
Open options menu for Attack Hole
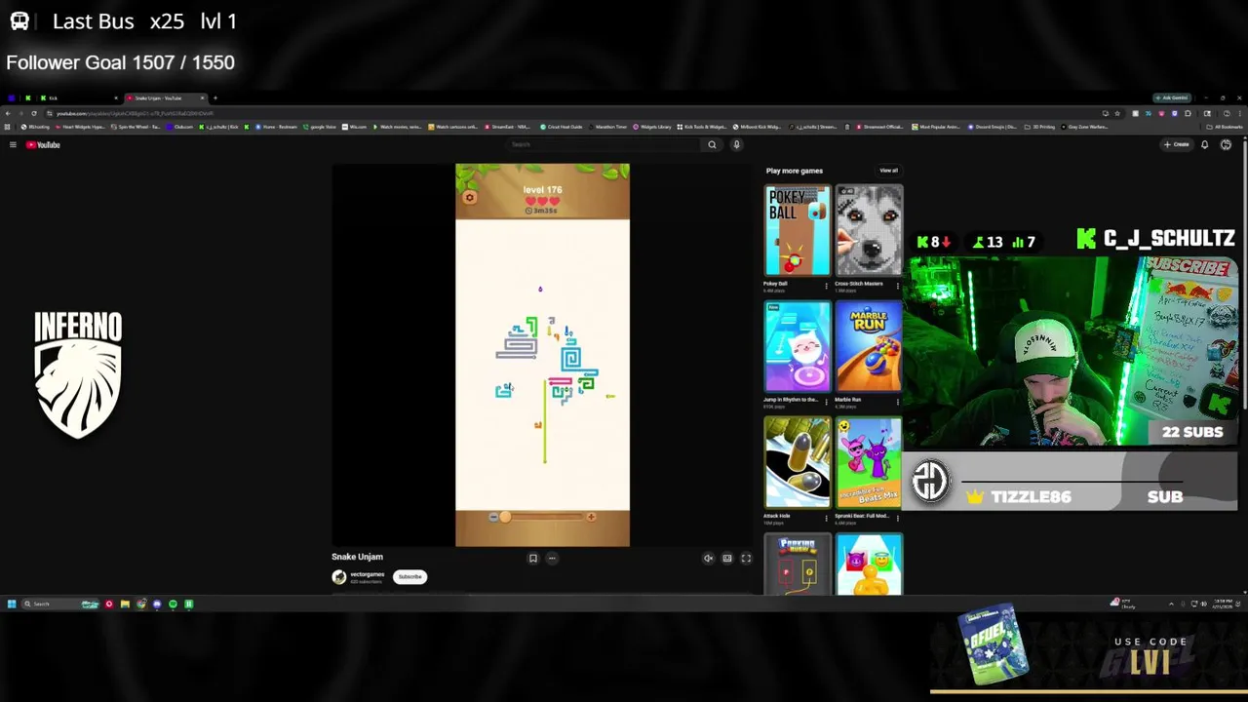click(x=827, y=519)
